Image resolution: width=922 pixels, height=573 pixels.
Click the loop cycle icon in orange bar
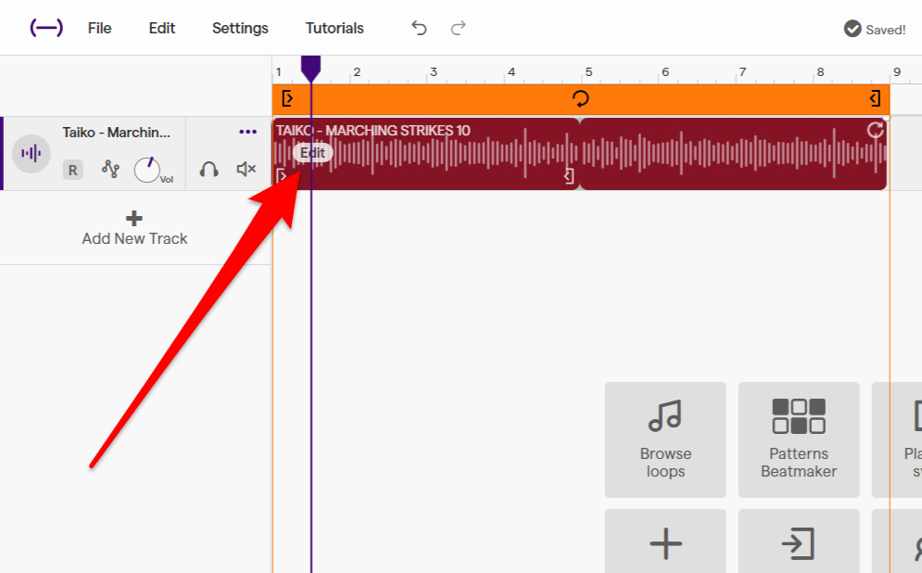pyautogui.click(x=581, y=98)
